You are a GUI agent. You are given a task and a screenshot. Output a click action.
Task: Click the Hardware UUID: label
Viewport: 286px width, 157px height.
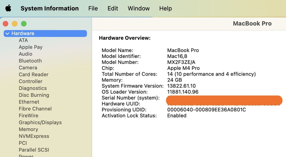tap(121, 104)
